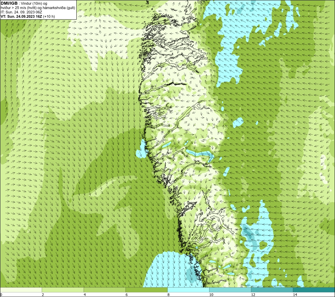Click the "12" label on the wind scale
Viewport: 335px width, 297px height.
(x=253, y=295)
